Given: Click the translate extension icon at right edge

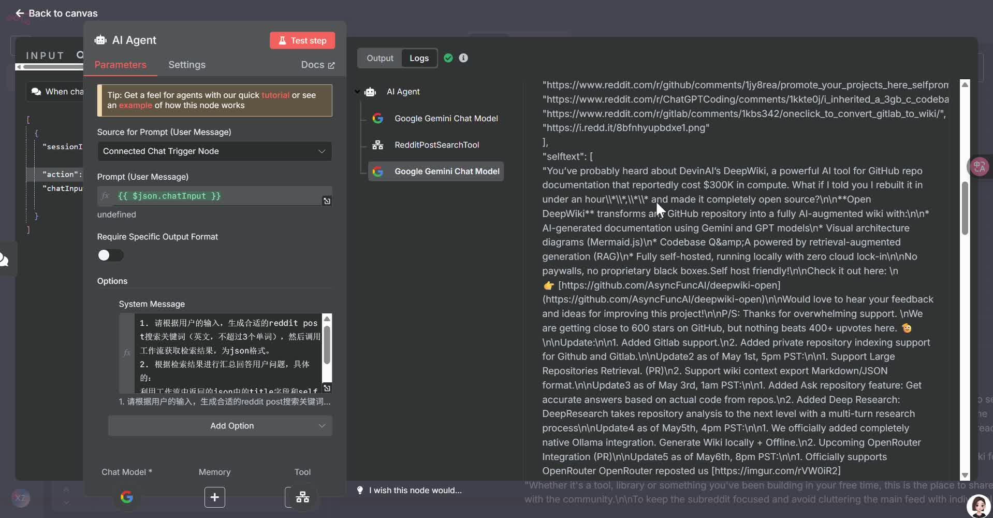Looking at the screenshot, I should 980,166.
